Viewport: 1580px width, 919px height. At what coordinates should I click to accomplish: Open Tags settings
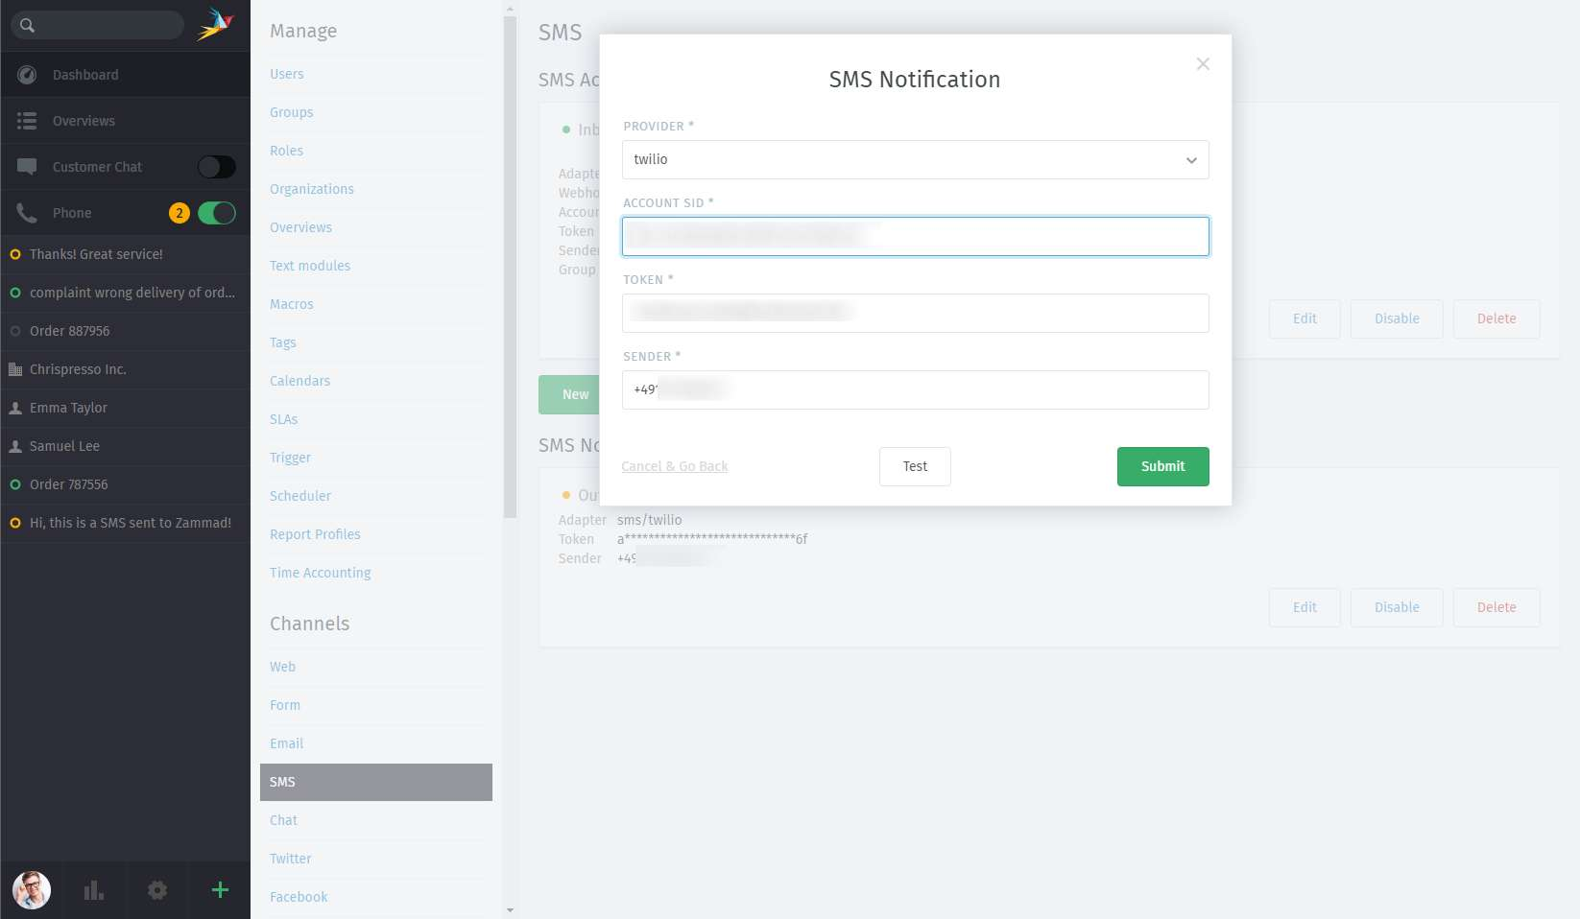pos(283,342)
